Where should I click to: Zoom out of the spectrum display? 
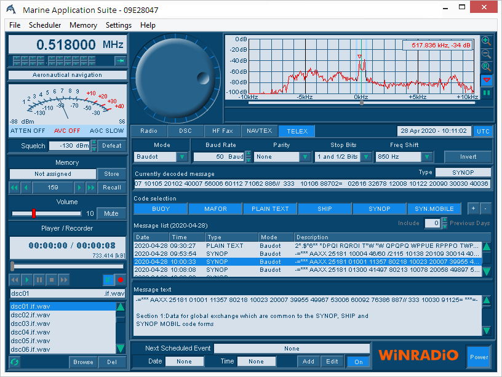coord(486,54)
